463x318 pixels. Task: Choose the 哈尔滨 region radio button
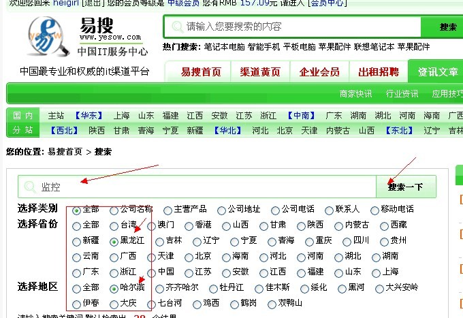click(114, 288)
